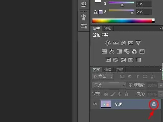Image resolution: width=163 pixels, height=122 pixels.
Task: Add a Black & White adjustment
Action: tap(119, 51)
